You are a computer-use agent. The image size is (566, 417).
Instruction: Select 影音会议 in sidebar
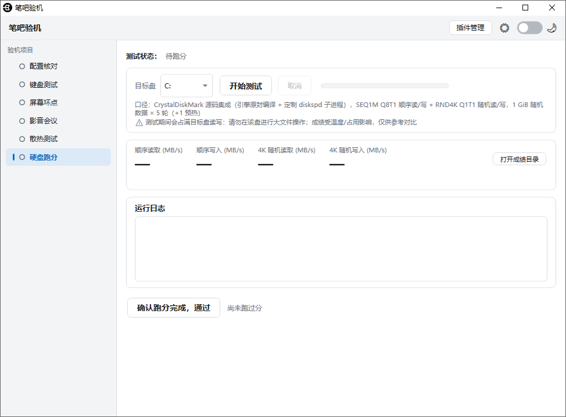pyautogui.click(x=59, y=121)
